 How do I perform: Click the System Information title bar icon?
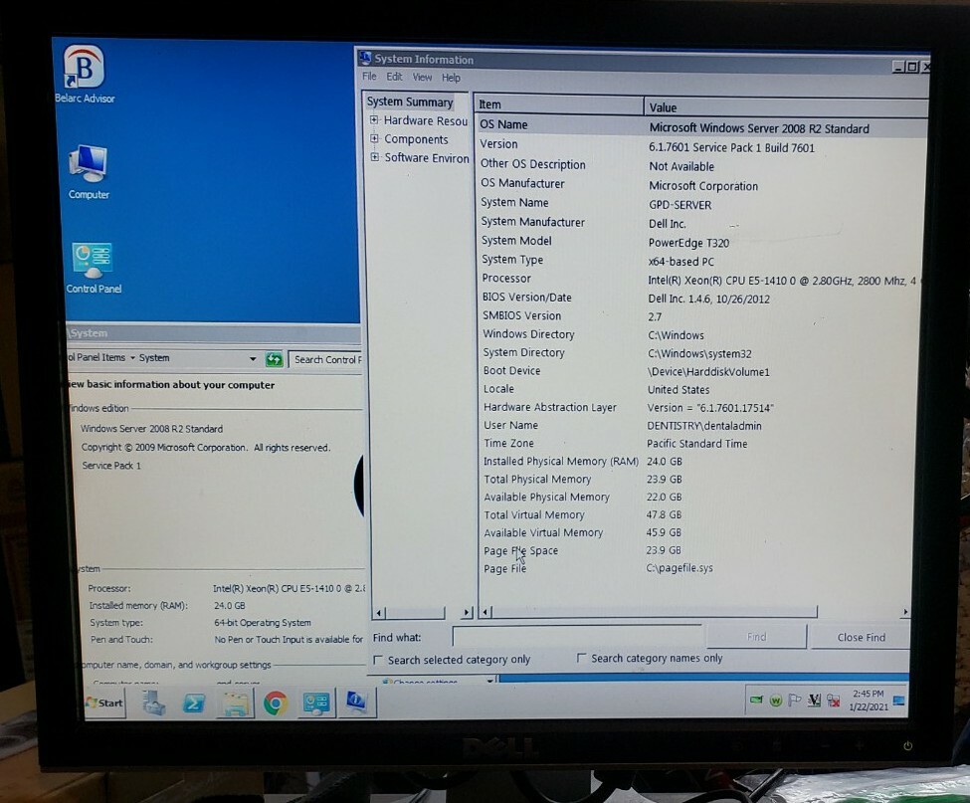[x=365, y=58]
